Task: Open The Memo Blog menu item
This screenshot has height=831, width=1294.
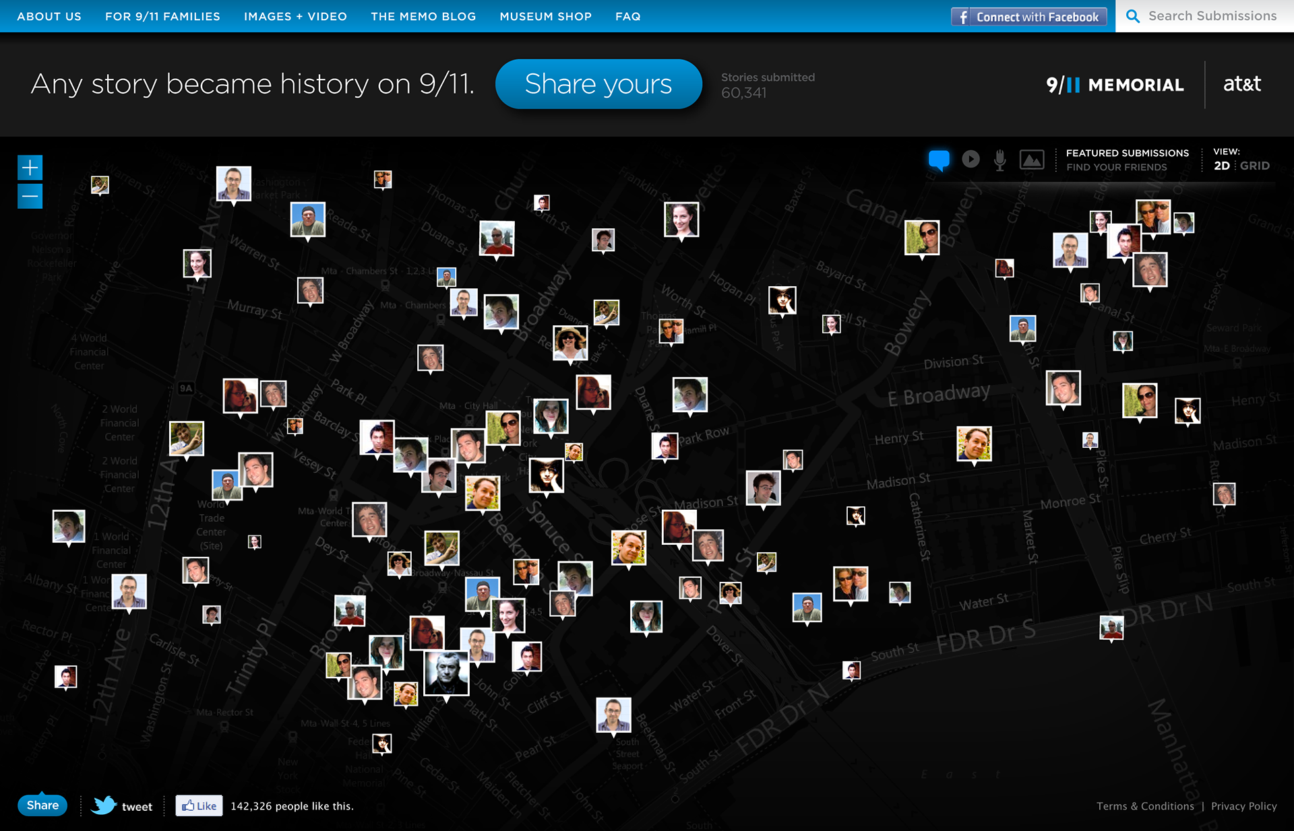Action: (x=423, y=16)
